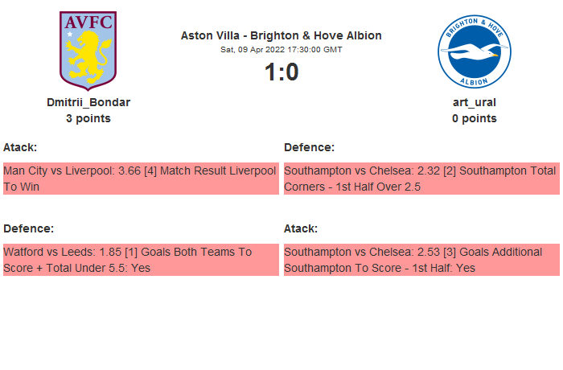The height and width of the screenshot is (370, 563).
Task: Click the Aston Villa club crest
Action: point(88,50)
